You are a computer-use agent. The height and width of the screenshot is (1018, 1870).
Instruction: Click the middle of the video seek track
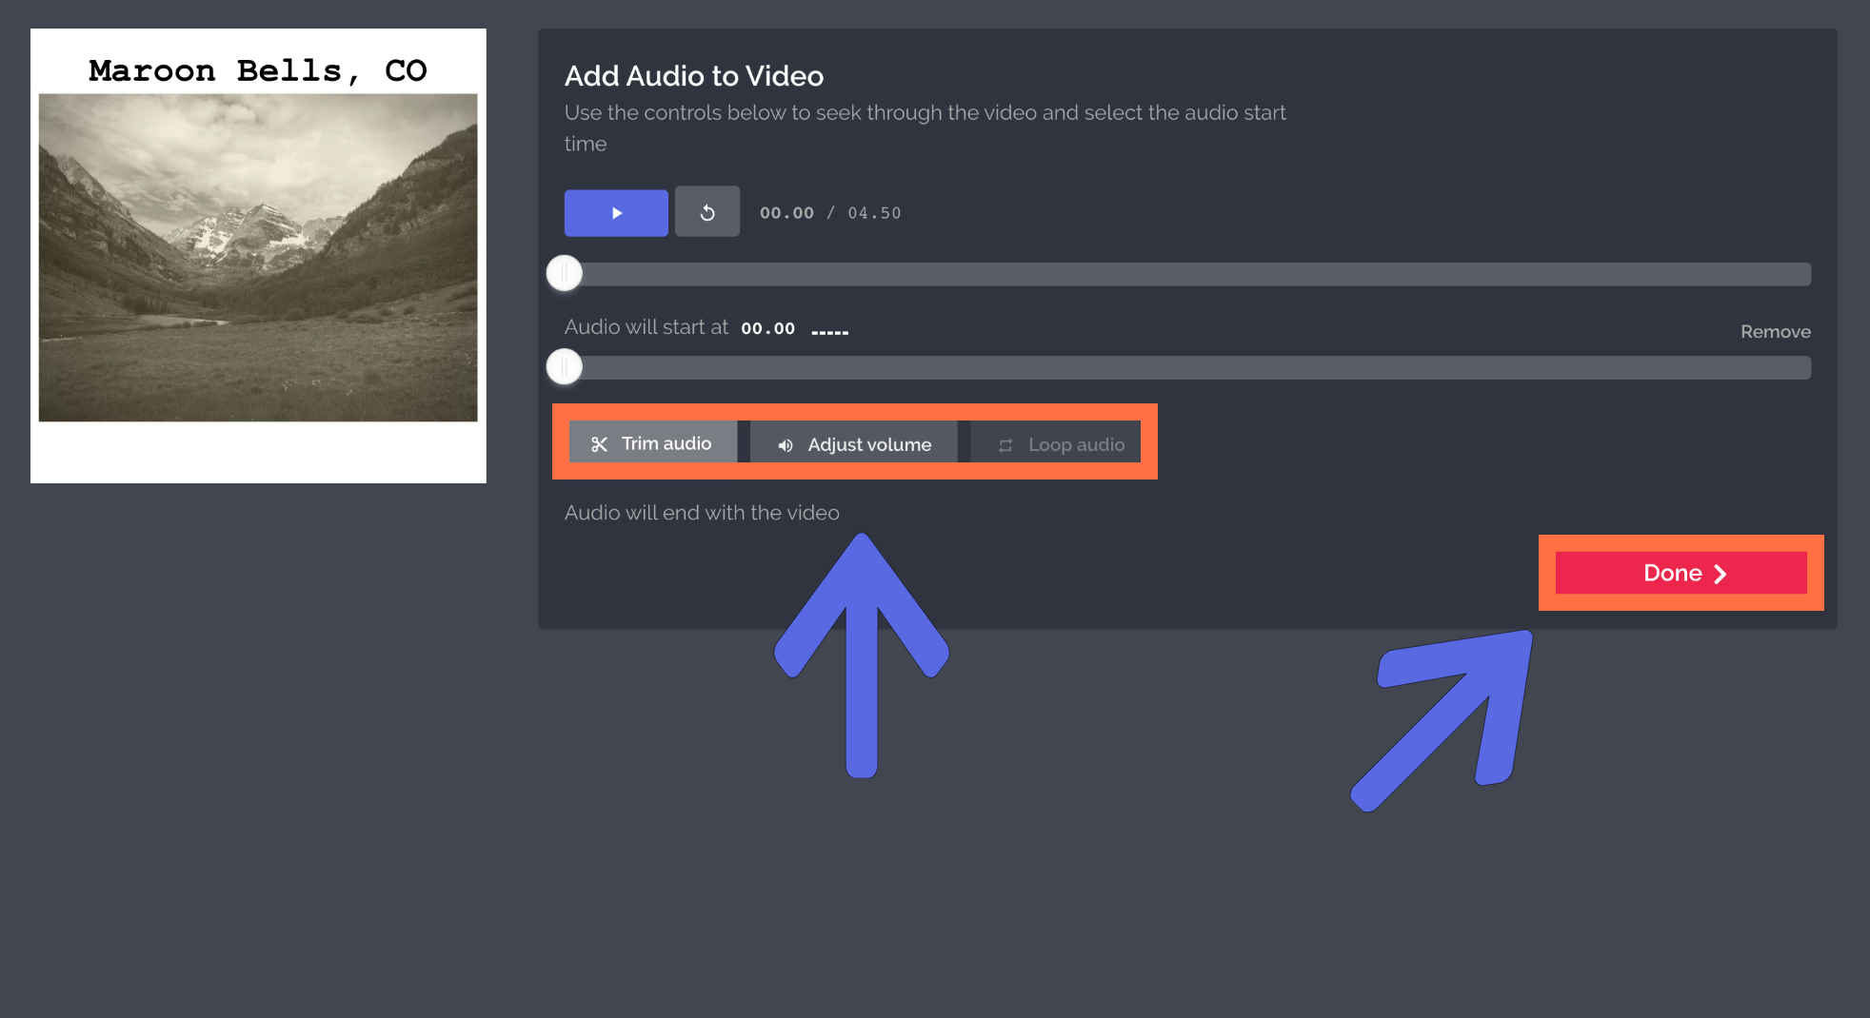[x=1187, y=274]
